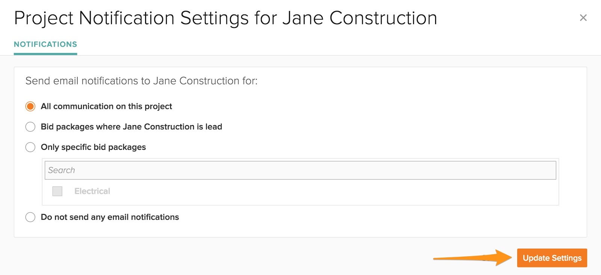Click the 'Do not send any email notifications' label
The width and height of the screenshot is (601, 275).
pyautogui.click(x=110, y=217)
